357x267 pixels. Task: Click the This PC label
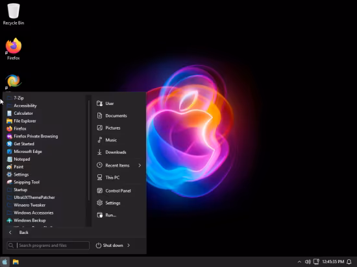112,178
